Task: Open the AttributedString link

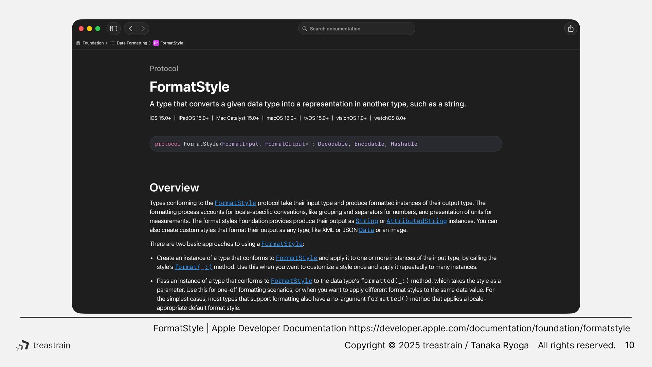Action: 417,221
